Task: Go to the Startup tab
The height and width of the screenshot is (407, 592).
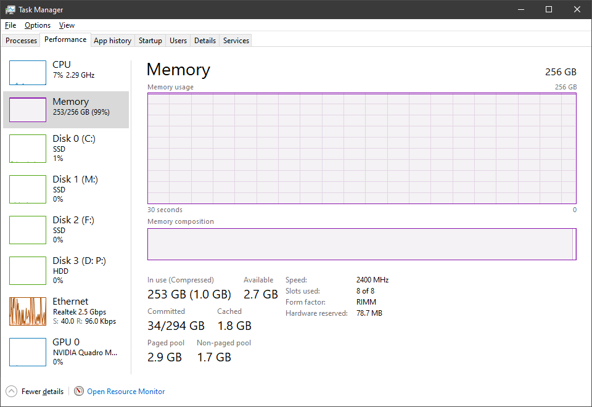Action: (x=150, y=41)
